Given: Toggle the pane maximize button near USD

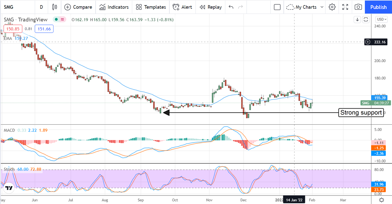Looking at the screenshot, I should [x=366, y=20].
